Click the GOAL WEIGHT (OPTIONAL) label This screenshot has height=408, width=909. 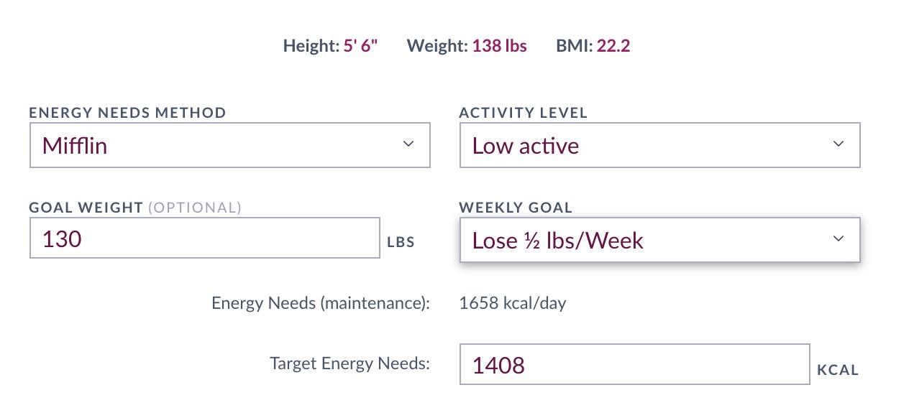pyautogui.click(x=135, y=208)
